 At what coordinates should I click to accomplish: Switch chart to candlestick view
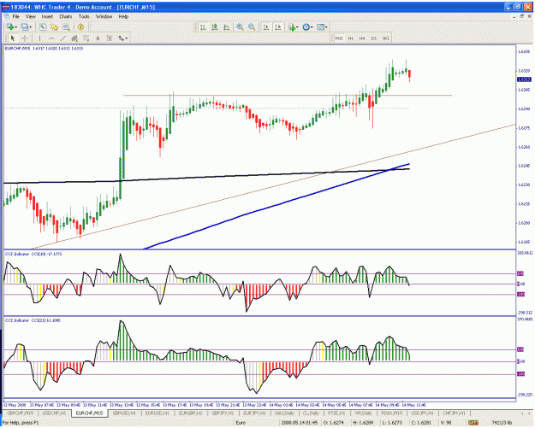tap(215, 26)
